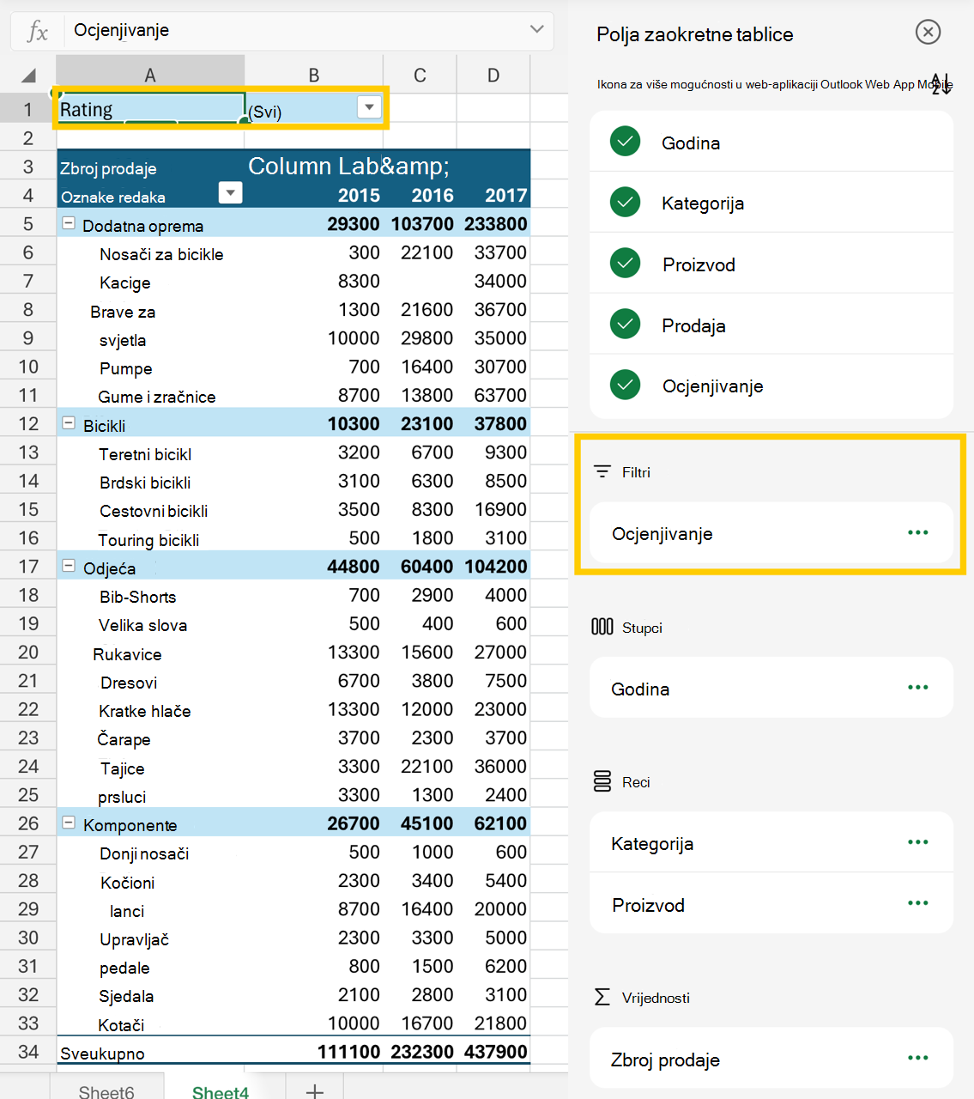Viewport: 974px width, 1099px height.
Task: Open more options for Godina column field
Action: click(918, 687)
